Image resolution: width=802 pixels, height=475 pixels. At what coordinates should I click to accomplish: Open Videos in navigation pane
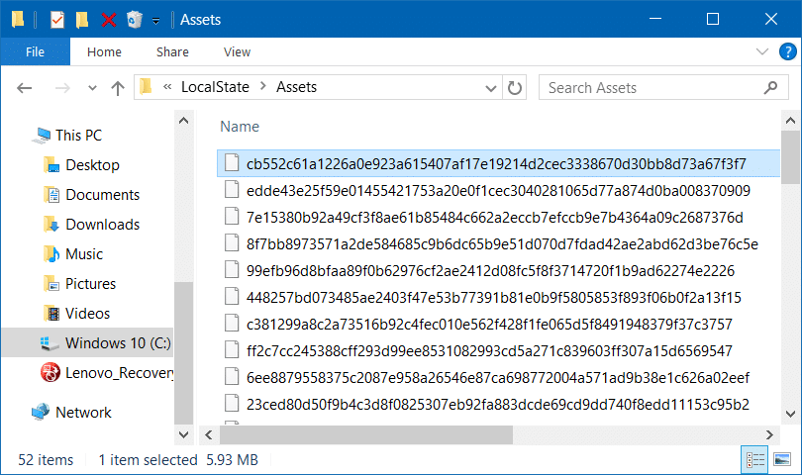(x=87, y=314)
